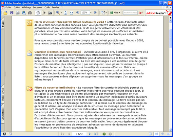The height and width of the screenshot is (137, 173).
Task: Switch to continuous page layout
Action: pos(156,134)
